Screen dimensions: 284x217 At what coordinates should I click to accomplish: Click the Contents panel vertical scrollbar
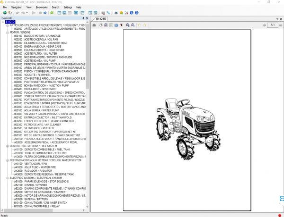click(x=87, y=57)
